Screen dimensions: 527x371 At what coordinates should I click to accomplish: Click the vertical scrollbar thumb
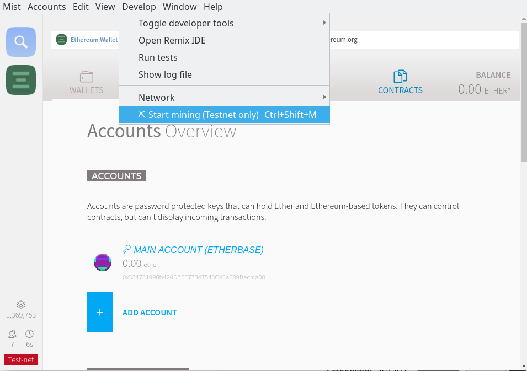524,92
